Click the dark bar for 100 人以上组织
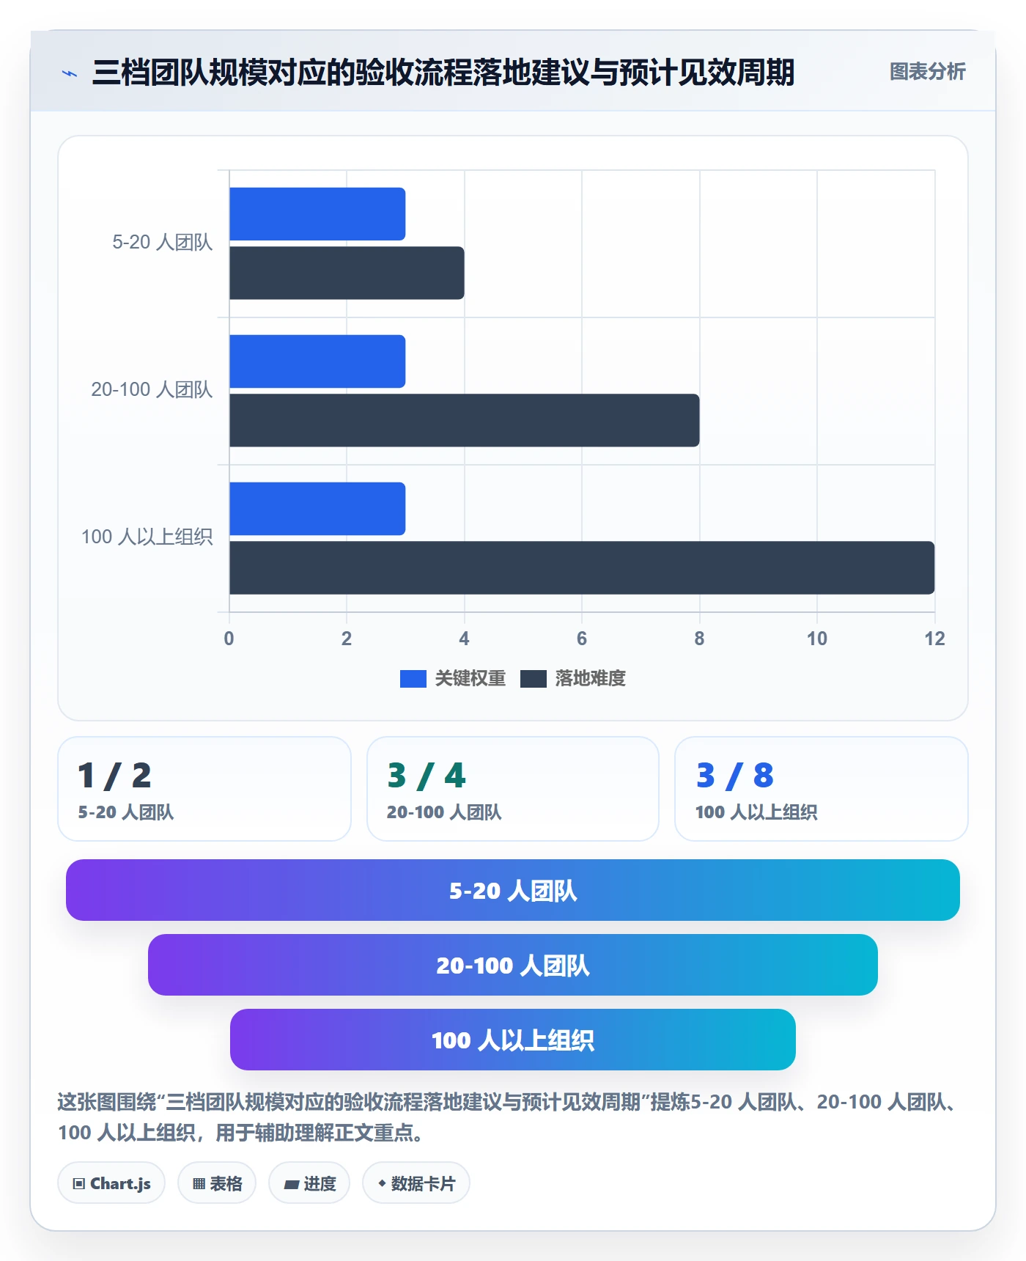Image resolution: width=1026 pixels, height=1261 pixels. point(582,568)
